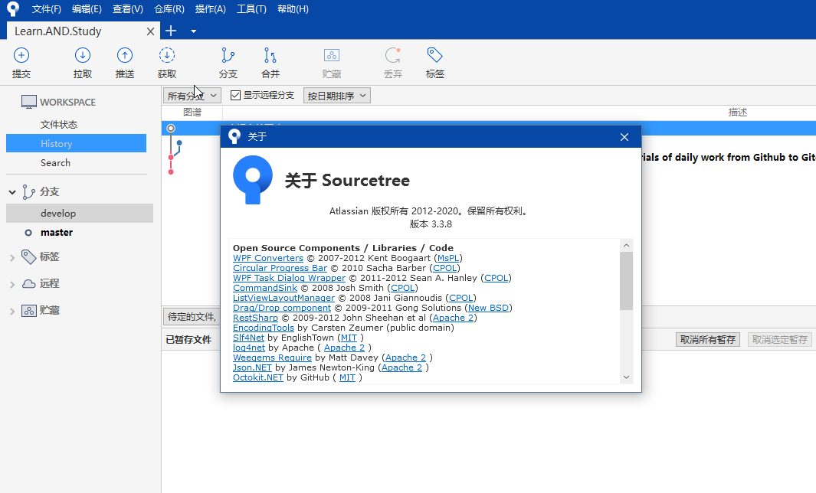Open the ListViewLayoutManager link

point(283,298)
